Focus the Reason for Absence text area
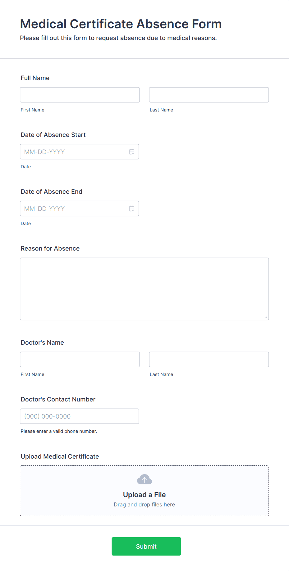The height and width of the screenshot is (571, 289). coord(144,289)
